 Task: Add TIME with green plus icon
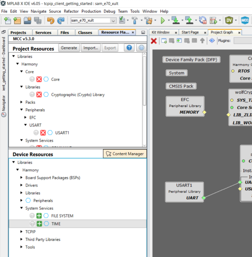tap(39, 223)
